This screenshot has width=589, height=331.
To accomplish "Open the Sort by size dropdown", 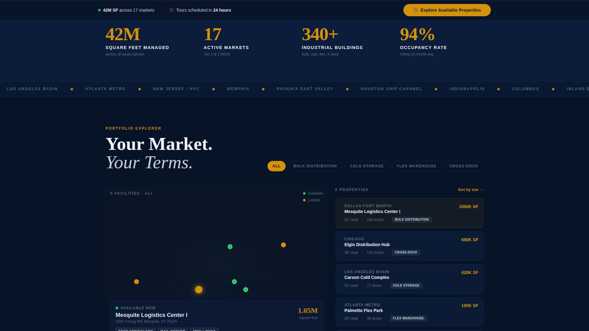I will coord(470,189).
